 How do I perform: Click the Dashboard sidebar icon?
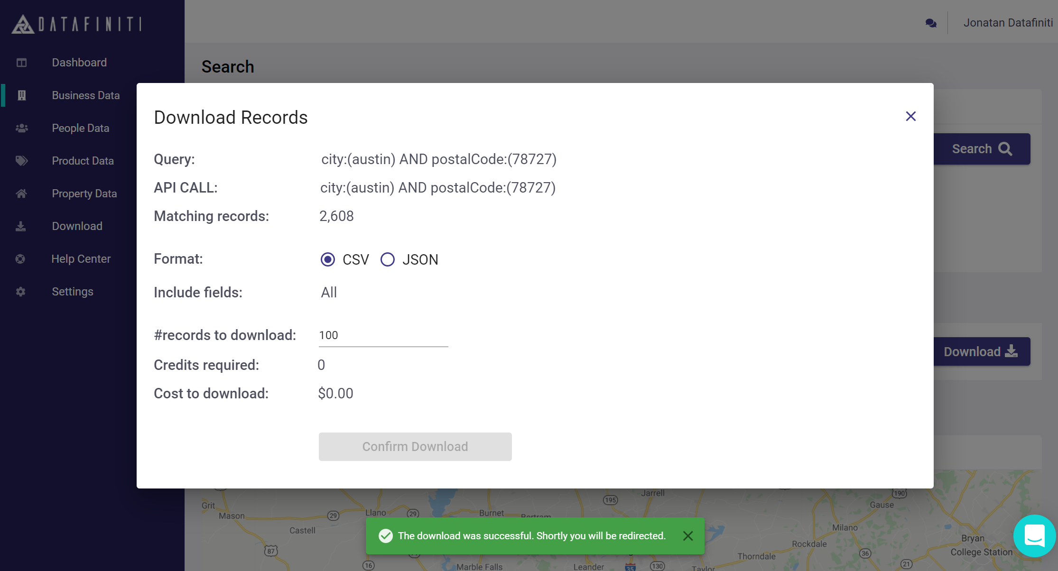pos(21,63)
